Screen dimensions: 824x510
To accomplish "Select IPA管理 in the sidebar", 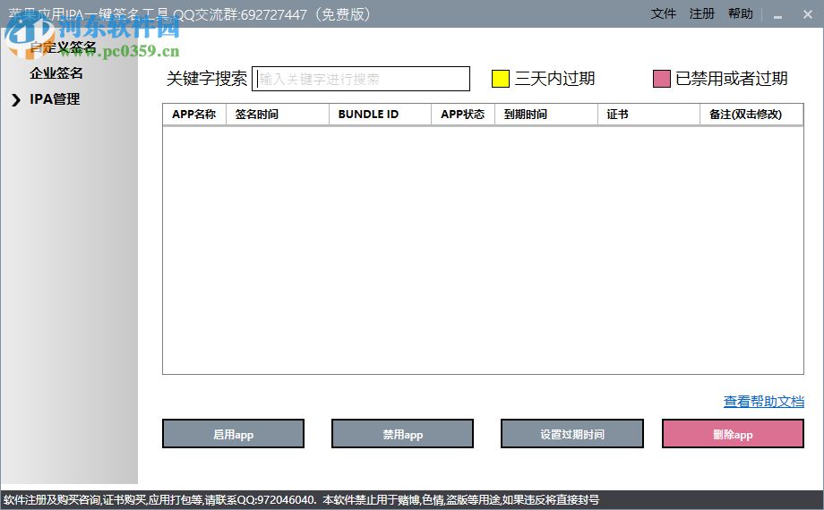I will pos(55,99).
